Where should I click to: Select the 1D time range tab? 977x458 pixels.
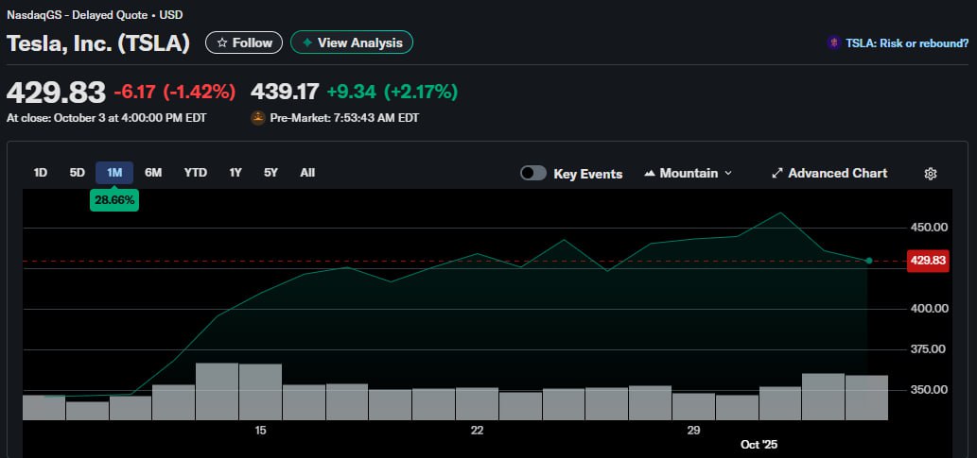point(41,173)
